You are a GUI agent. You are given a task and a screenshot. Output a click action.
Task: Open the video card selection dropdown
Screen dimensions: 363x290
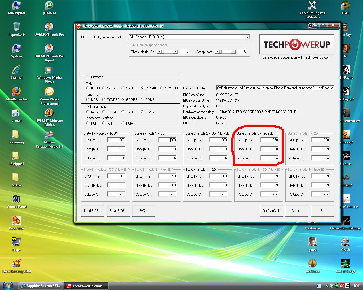click(247, 37)
